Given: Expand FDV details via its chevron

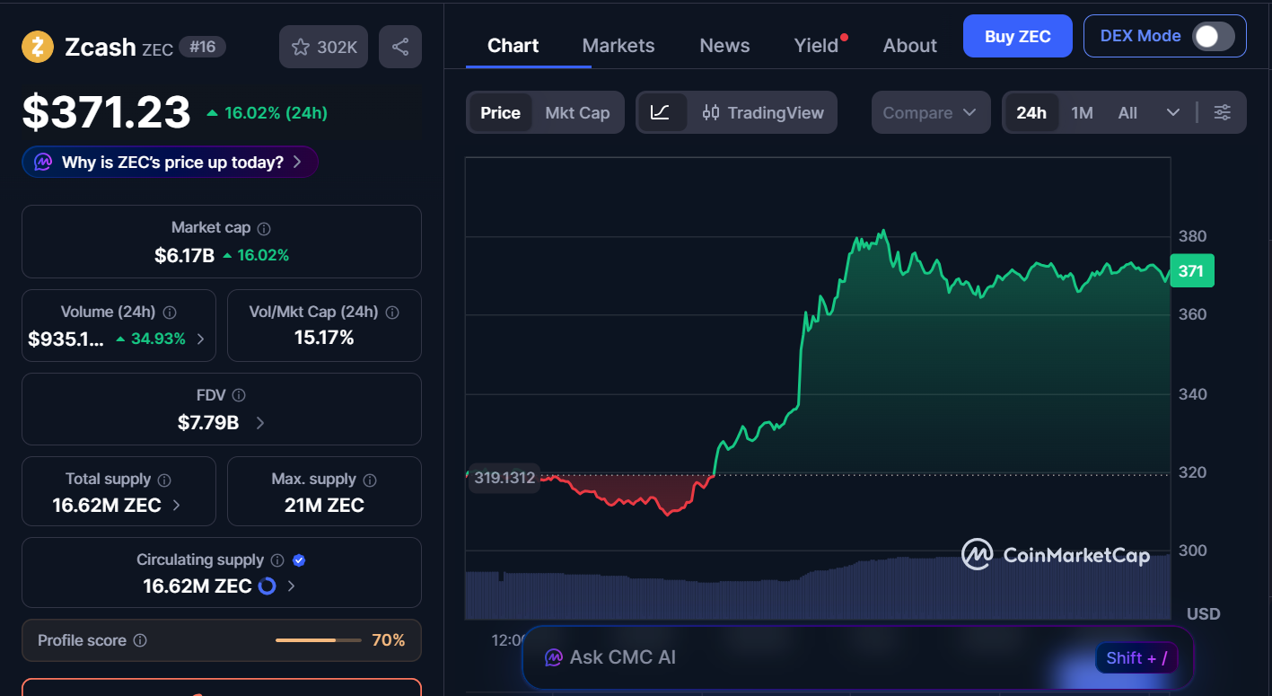Looking at the screenshot, I should coord(259,423).
